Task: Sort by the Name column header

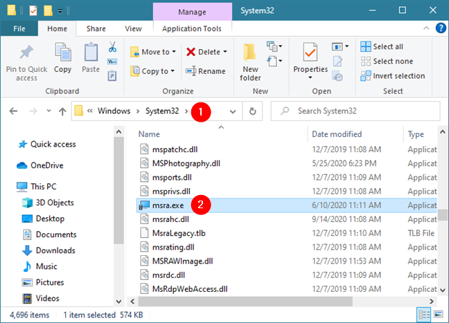Action: [x=149, y=134]
